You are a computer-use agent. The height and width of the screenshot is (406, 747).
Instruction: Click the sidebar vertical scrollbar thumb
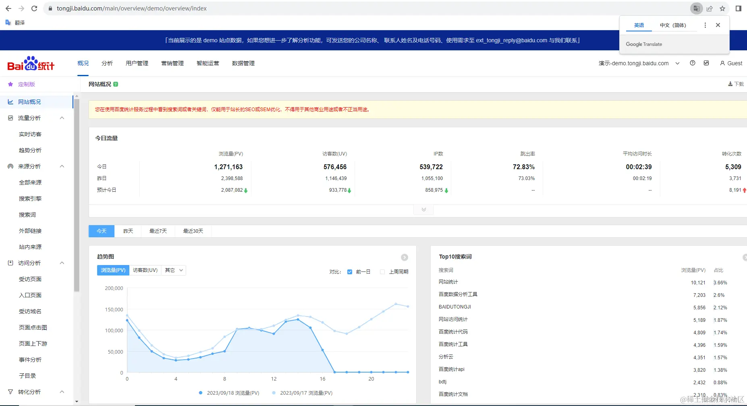point(77,195)
